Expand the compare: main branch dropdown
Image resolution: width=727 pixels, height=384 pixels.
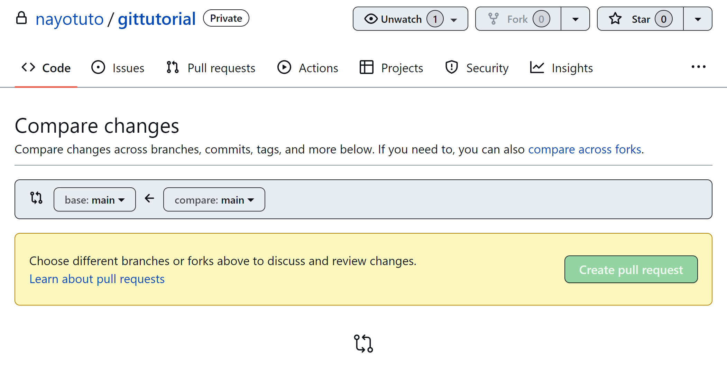pyautogui.click(x=214, y=200)
